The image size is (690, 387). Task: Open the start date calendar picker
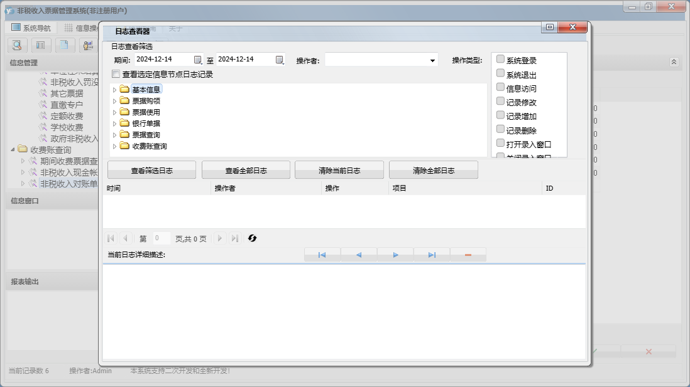coord(198,60)
